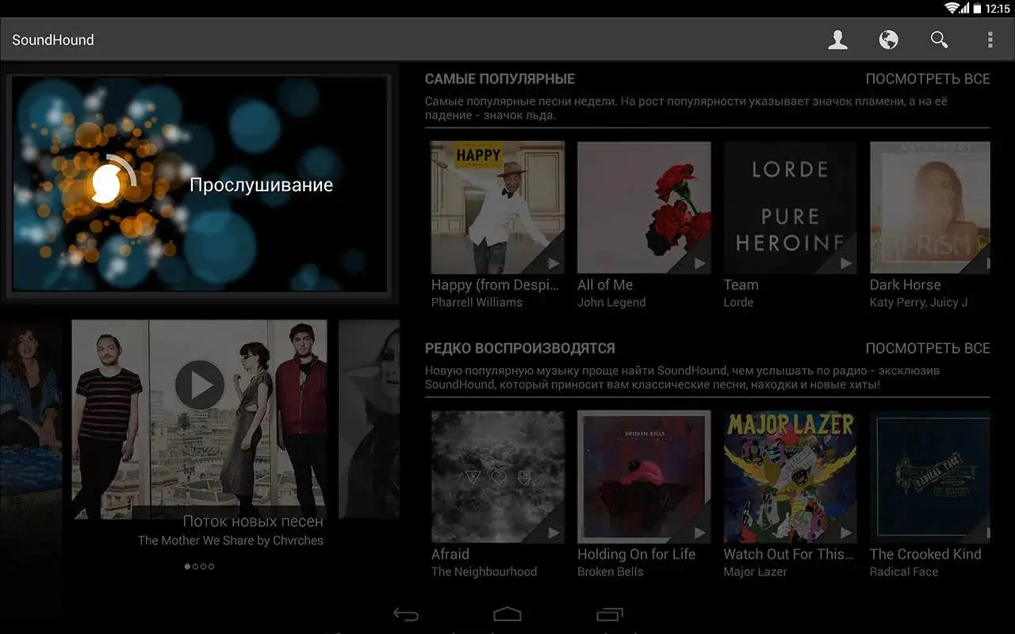
Task: Select artist name Pharrell Williams
Action: 477,303
